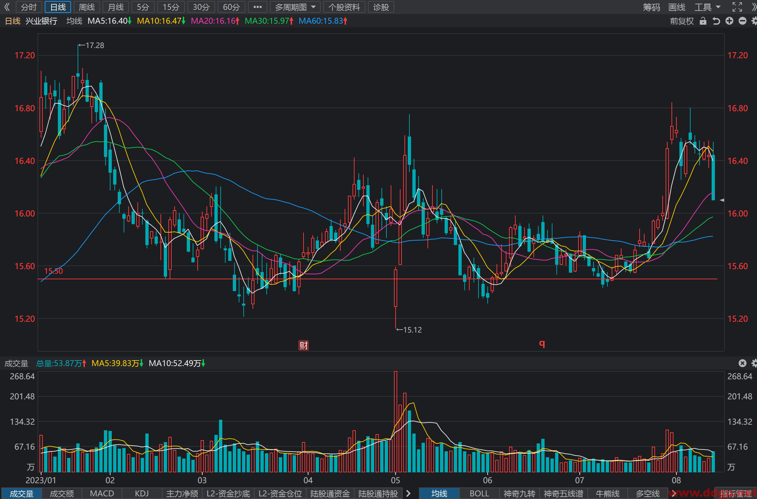The height and width of the screenshot is (499, 757).
Task: Select 成交额 turnover indicator tab
Action: (x=62, y=493)
